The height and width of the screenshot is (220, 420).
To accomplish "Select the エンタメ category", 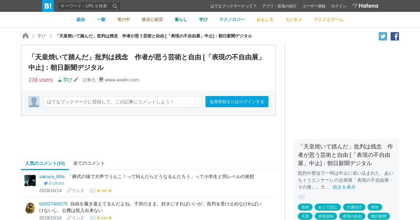I will pyautogui.click(x=294, y=20).
